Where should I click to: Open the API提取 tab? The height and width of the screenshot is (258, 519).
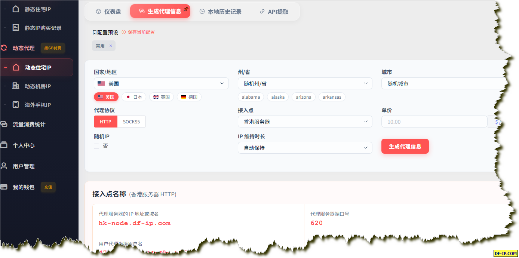pos(274,12)
